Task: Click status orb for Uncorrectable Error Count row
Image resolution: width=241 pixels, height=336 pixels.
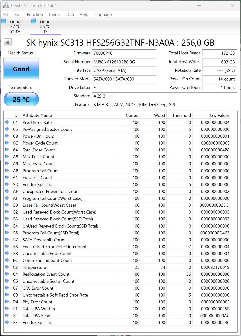Action: coord(7,253)
